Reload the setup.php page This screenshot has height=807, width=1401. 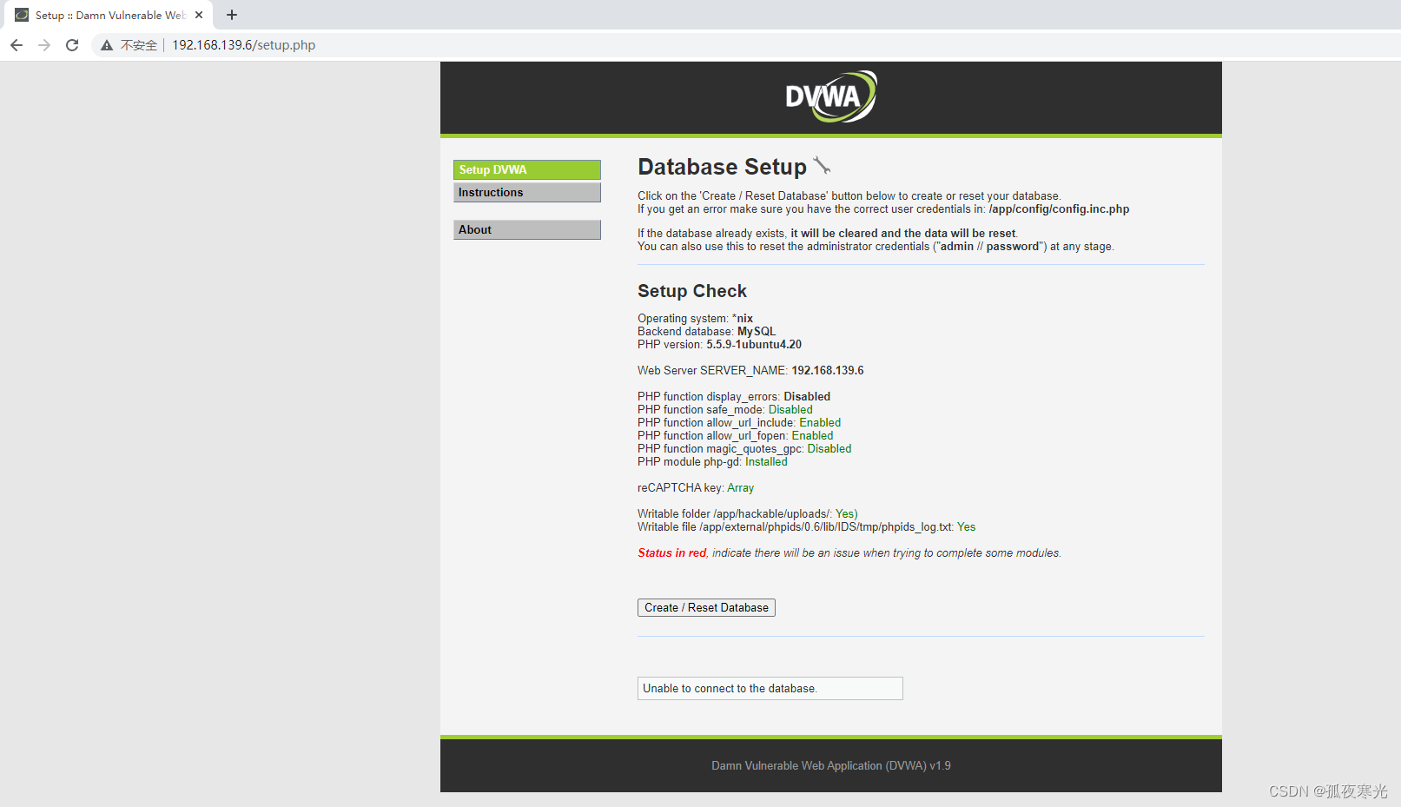click(72, 44)
